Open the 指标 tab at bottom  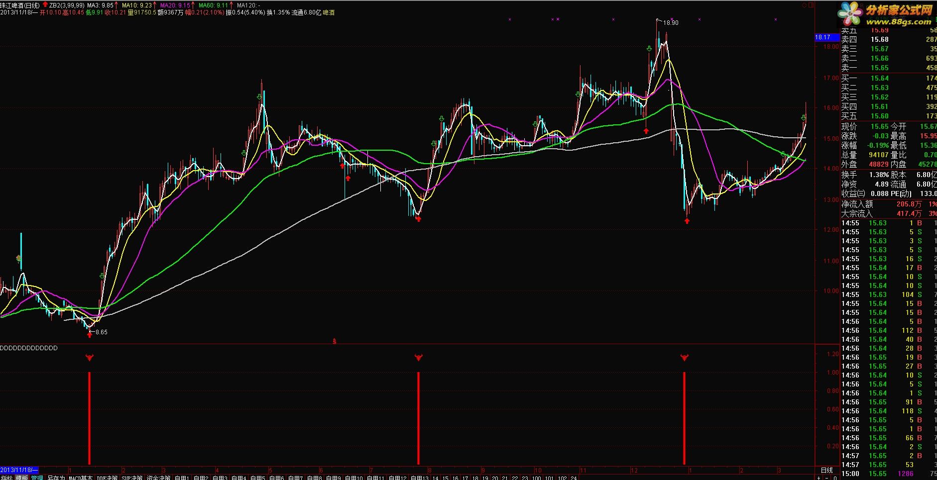(7, 478)
